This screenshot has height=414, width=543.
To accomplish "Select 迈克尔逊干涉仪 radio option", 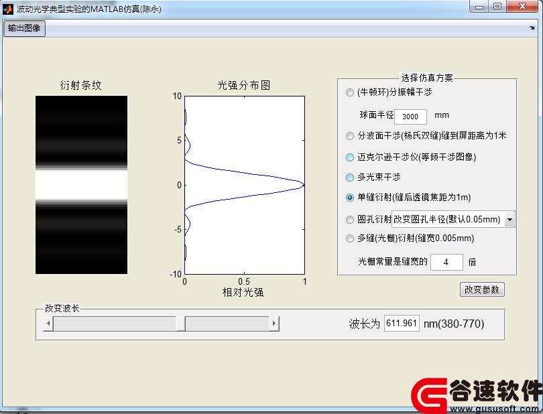I will (x=350, y=157).
